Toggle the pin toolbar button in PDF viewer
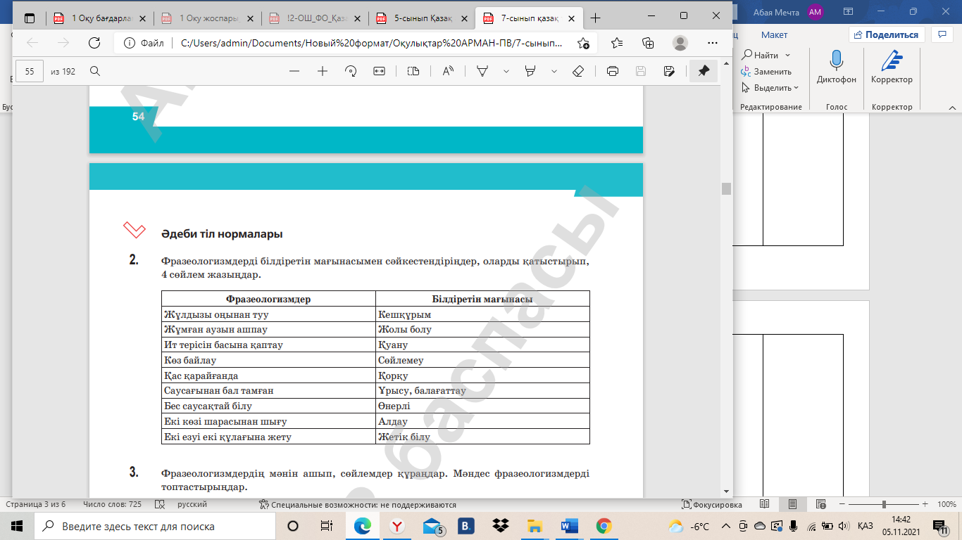 tap(704, 71)
